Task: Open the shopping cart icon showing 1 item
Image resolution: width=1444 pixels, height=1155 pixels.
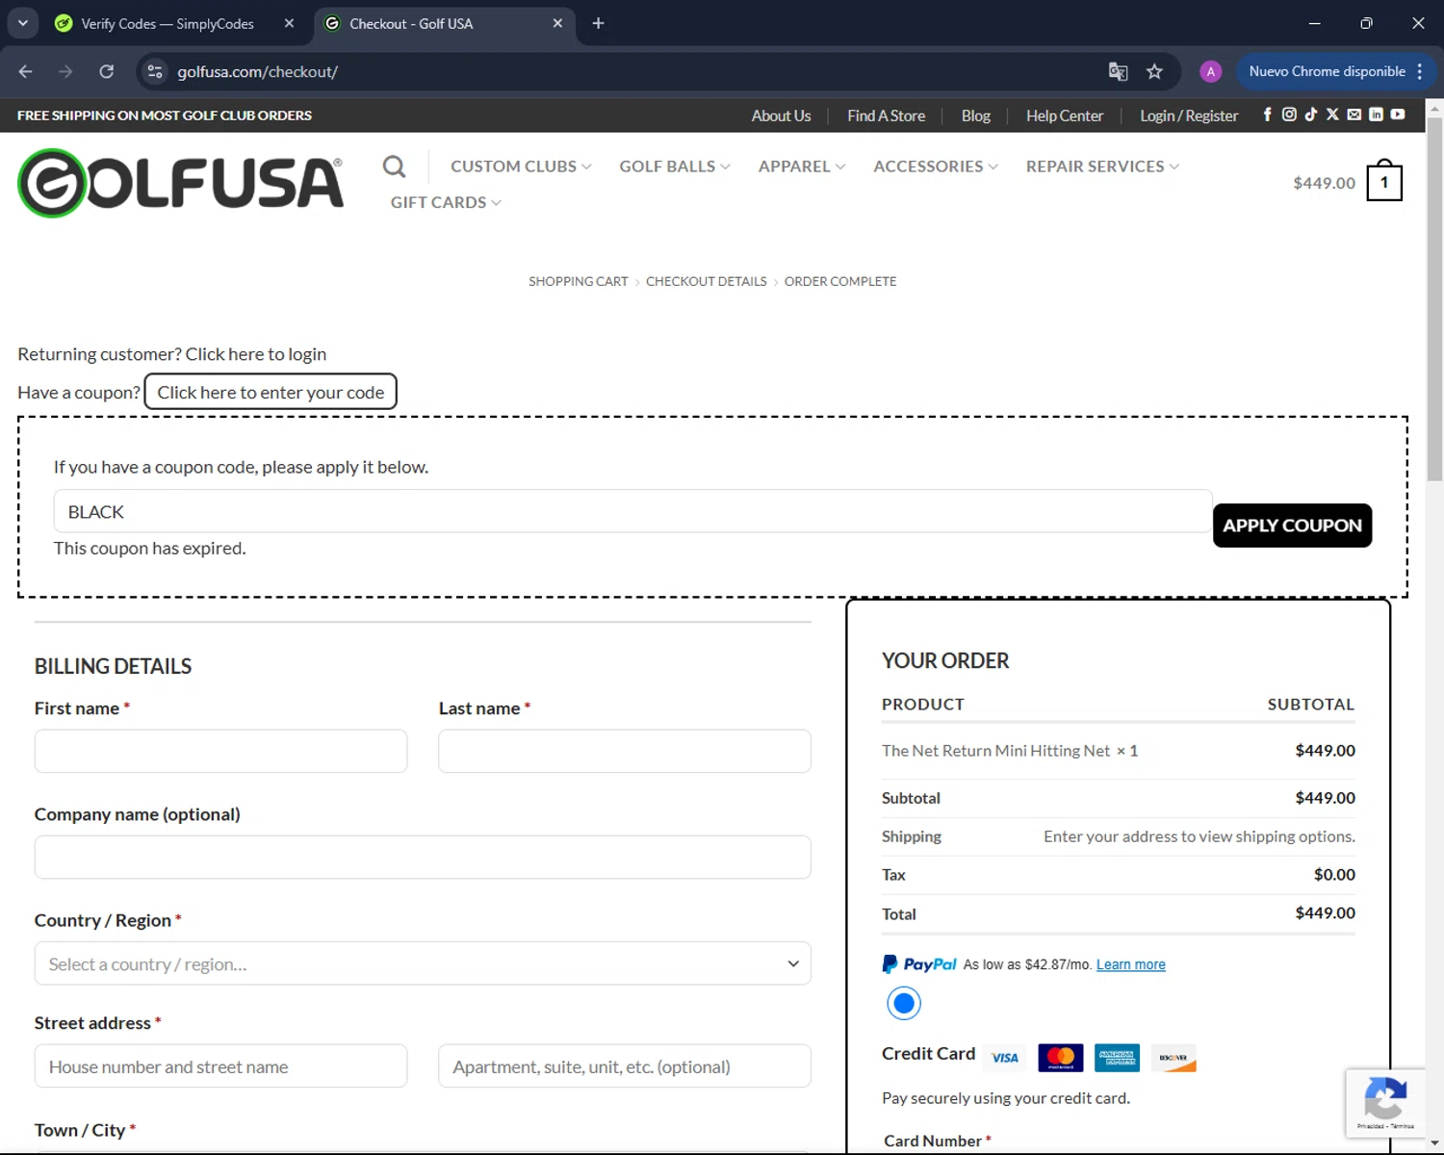Action: (x=1384, y=181)
